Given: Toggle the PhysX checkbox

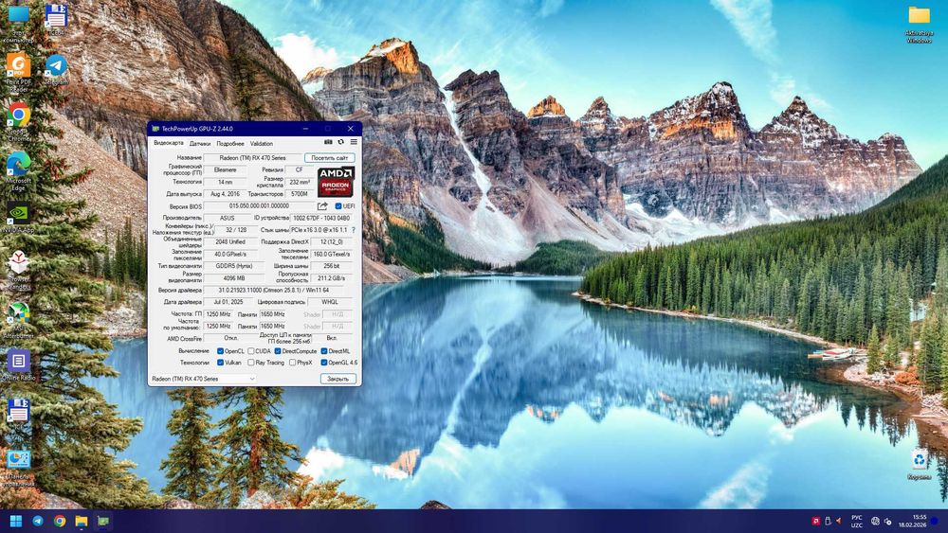Looking at the screenshot, I should [x=293, y=363].
